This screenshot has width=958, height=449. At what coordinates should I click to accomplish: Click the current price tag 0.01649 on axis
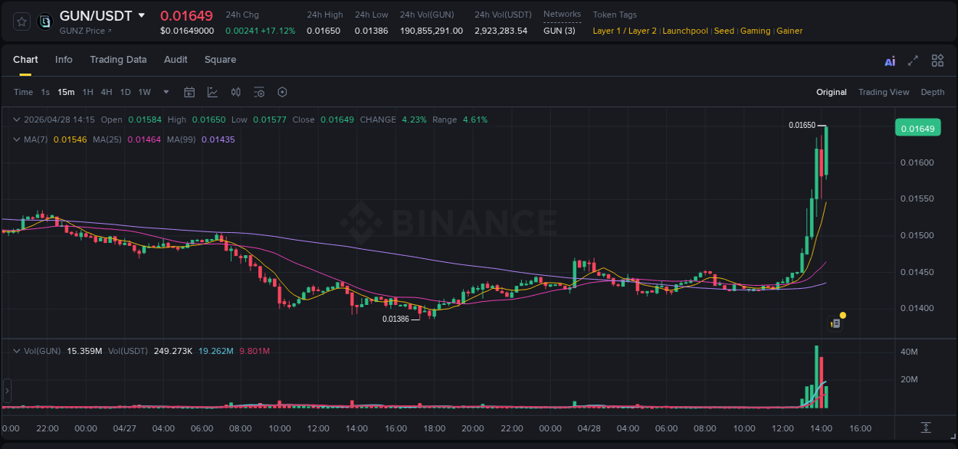pyautogui.click(x=917, y=128)
